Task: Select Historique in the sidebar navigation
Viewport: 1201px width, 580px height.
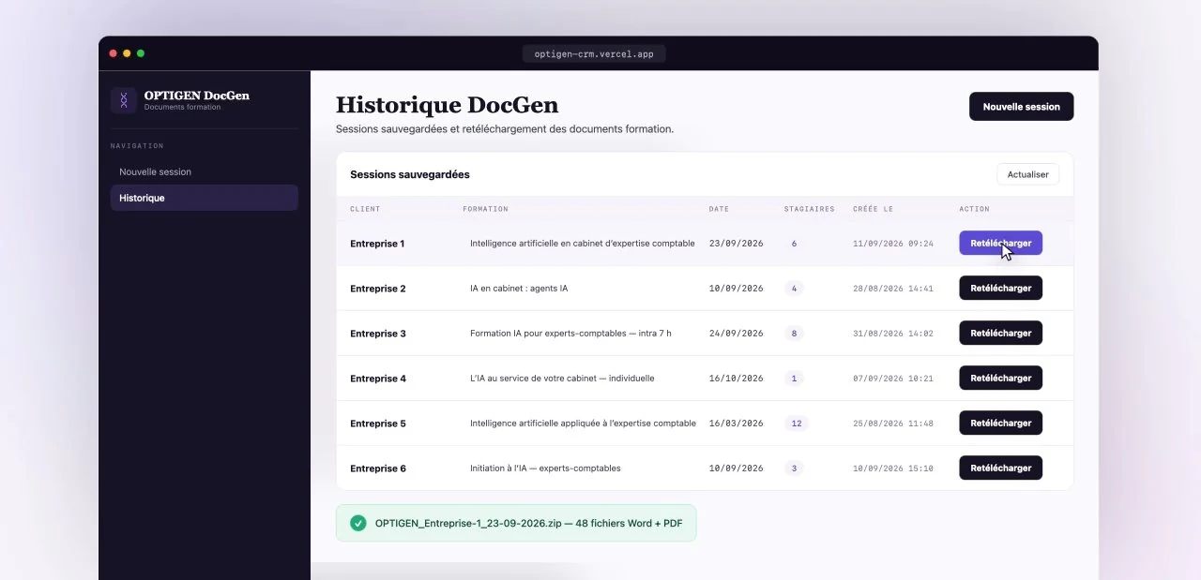Action: 204,198
